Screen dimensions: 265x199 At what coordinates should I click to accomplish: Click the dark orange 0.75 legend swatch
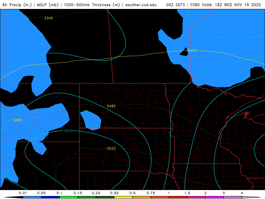tap(160, 197)
